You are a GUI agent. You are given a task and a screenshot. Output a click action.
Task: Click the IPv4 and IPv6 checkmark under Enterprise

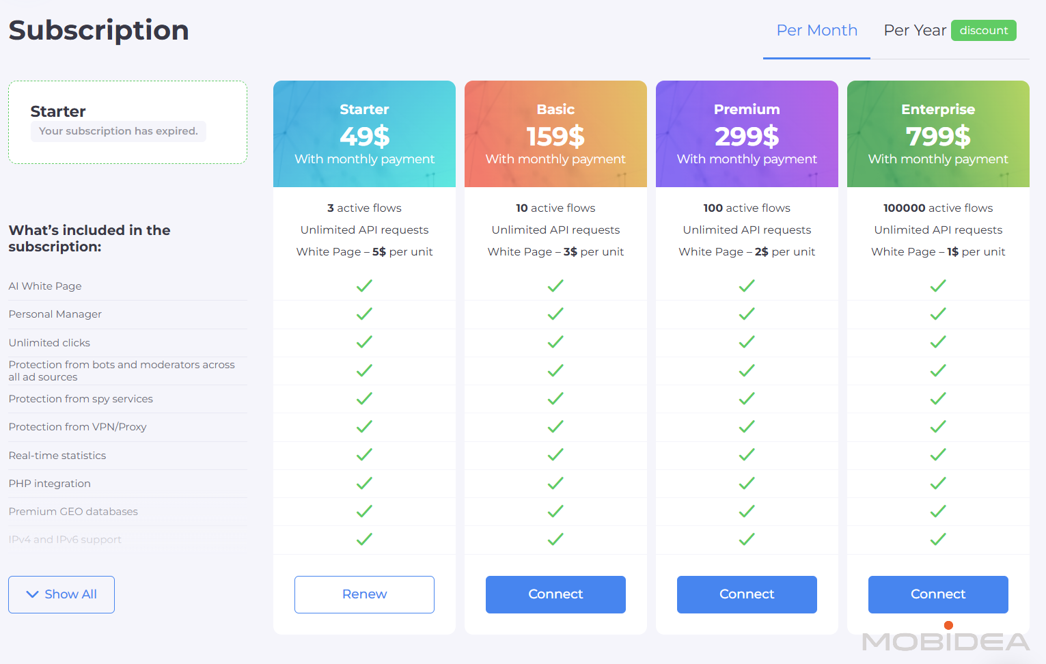[x=938, y=539]
